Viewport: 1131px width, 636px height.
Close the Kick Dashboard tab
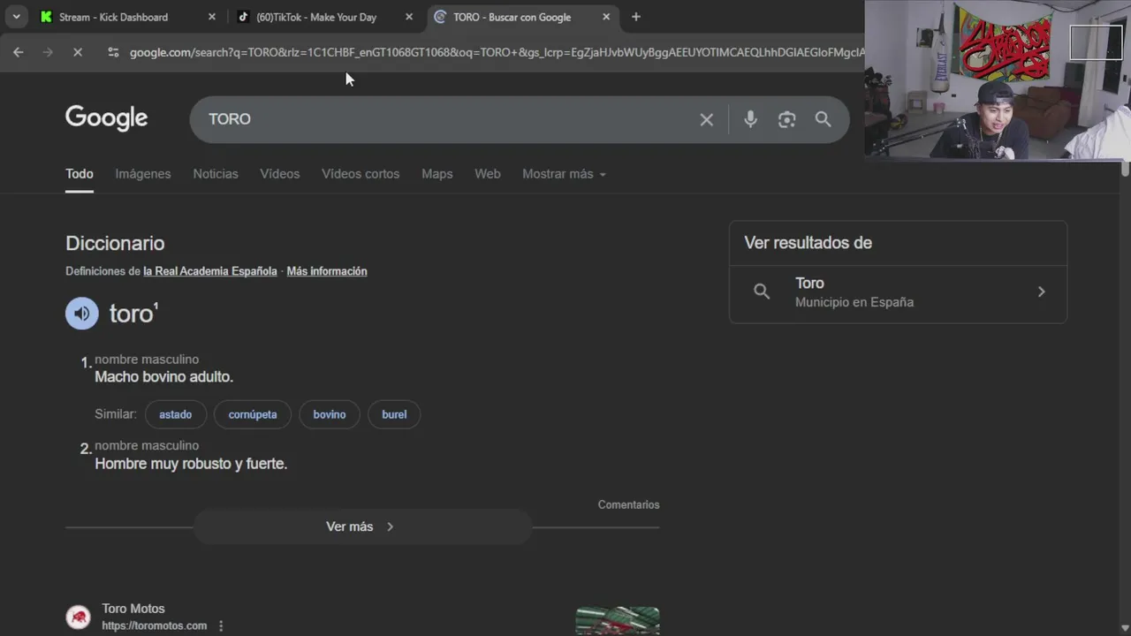(x=211, y=17)
